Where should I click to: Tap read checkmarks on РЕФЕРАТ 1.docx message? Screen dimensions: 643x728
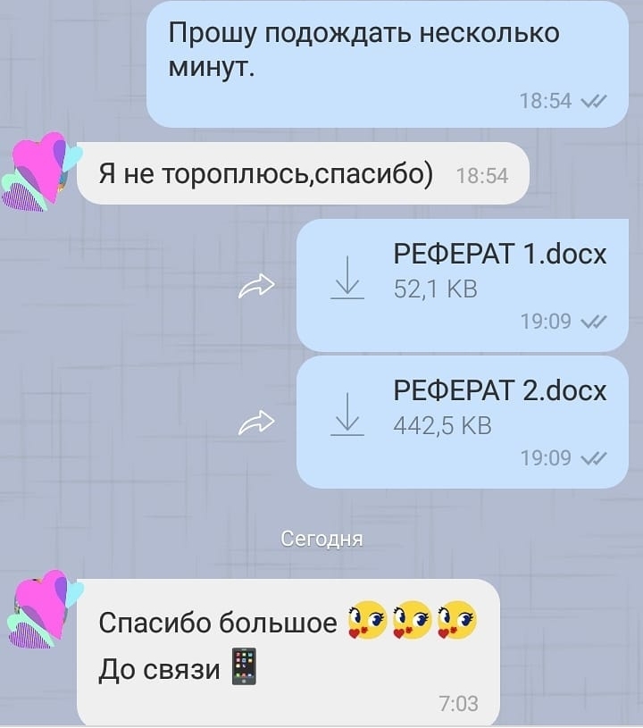click(594, 322)
